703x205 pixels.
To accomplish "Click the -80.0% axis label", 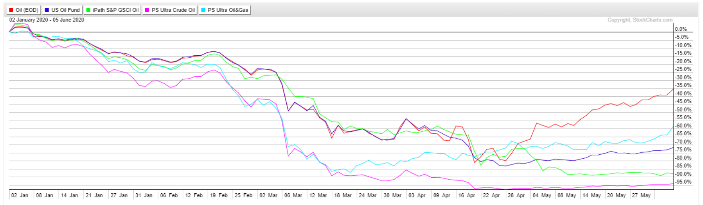I will [683, 158].
